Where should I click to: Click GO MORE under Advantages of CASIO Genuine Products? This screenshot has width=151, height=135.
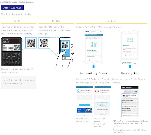(103, 106)
